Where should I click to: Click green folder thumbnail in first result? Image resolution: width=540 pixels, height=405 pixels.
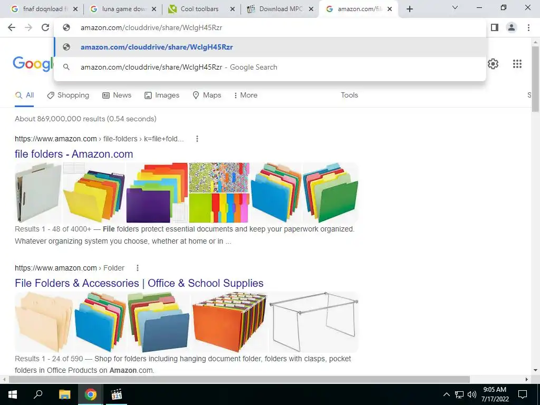[x=331, y=193]
